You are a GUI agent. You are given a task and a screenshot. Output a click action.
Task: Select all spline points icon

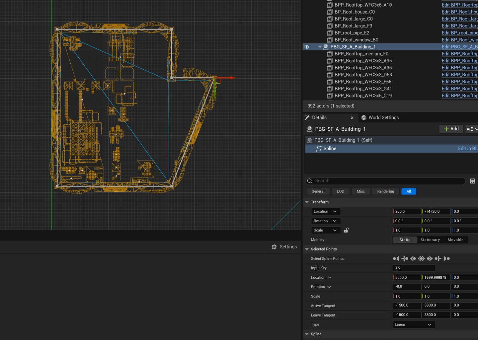tap(421, 258)
